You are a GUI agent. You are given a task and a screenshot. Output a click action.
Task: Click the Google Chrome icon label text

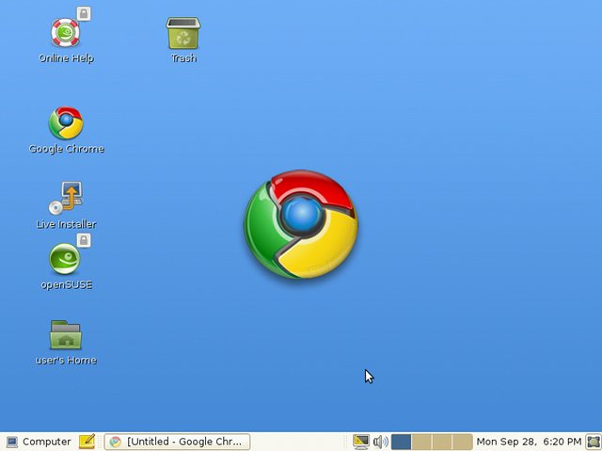pyautogui.click(x=67, y=149)
